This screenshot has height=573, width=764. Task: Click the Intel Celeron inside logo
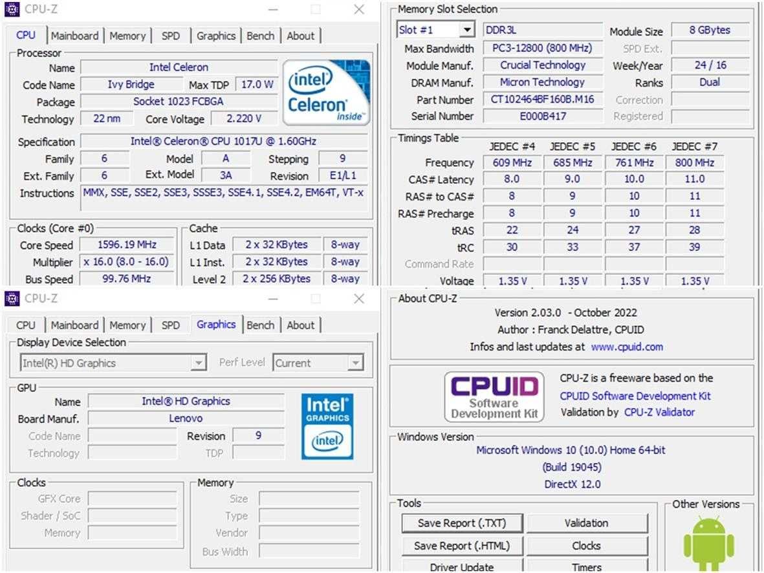coord(327,92)
